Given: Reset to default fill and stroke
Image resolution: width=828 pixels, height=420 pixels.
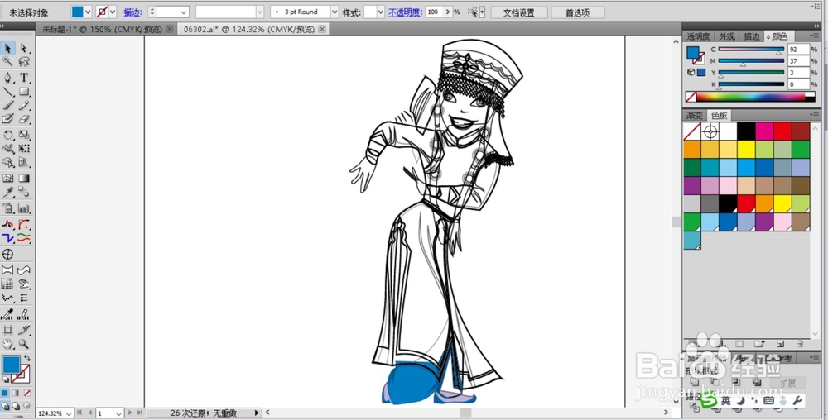Looking at the screenshot, I should pyautogui.click(x=6, y=379).
